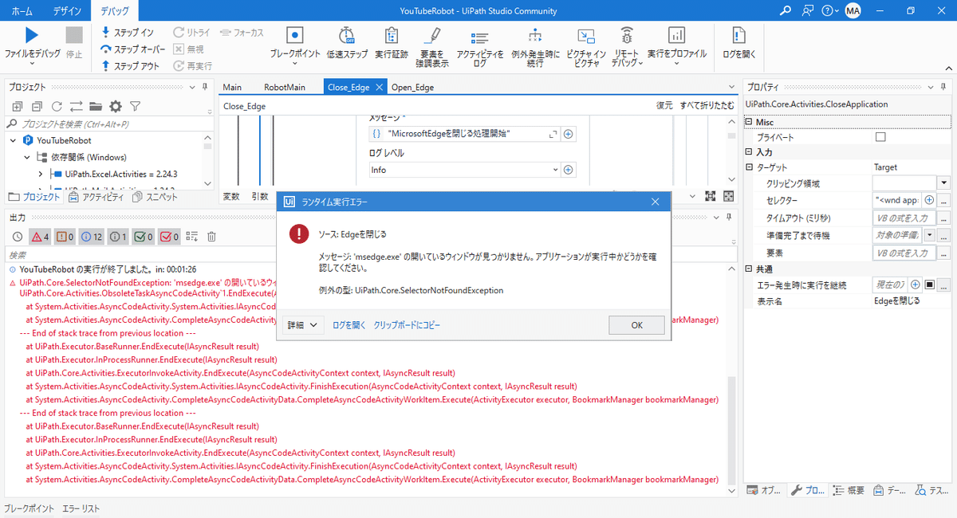Collapse the YouTubeRobot project node
Viewport: 957px width, 518px height.
pos(14,140)
